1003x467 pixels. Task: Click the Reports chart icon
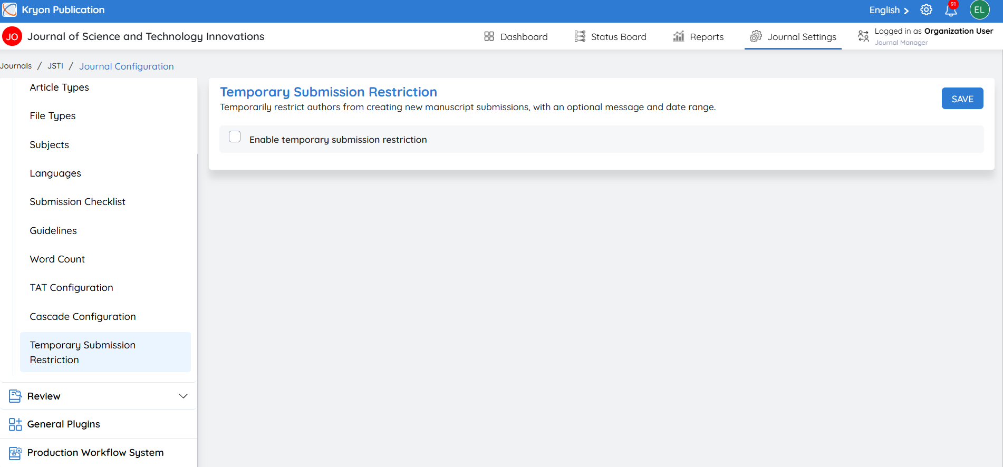pyautogui.click(x=679, y=36)
